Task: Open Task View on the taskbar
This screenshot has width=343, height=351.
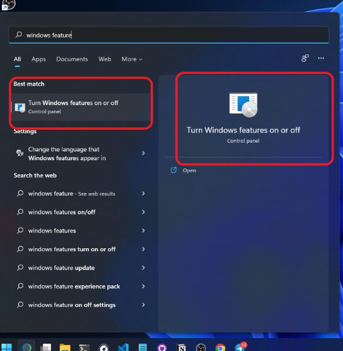Action: (46, 347)
